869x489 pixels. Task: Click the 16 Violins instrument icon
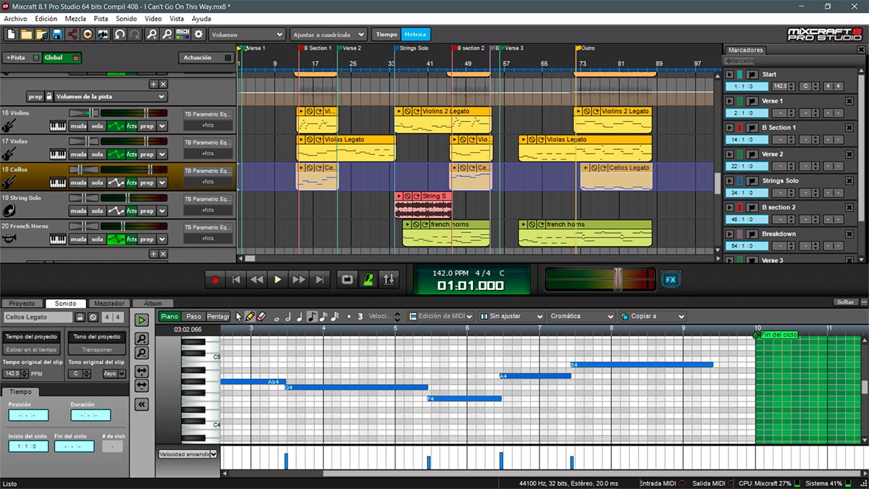[x=10, y=126]
